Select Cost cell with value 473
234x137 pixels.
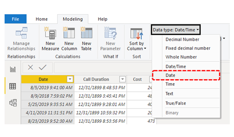(x=142, y=121)
